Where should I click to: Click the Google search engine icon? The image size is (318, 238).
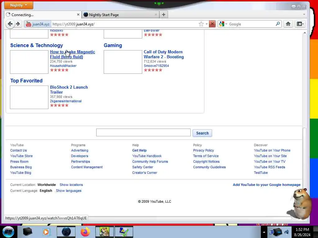pyautogui.click(x=222, y=24)
